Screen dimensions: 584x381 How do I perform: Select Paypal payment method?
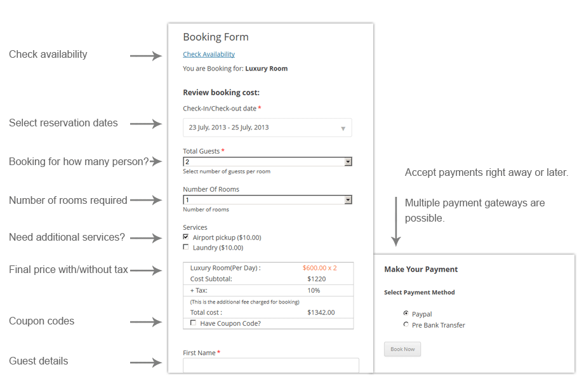pos(406,313)
